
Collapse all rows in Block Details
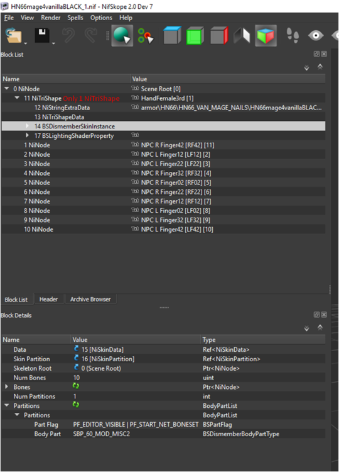[x=320, y=327]
